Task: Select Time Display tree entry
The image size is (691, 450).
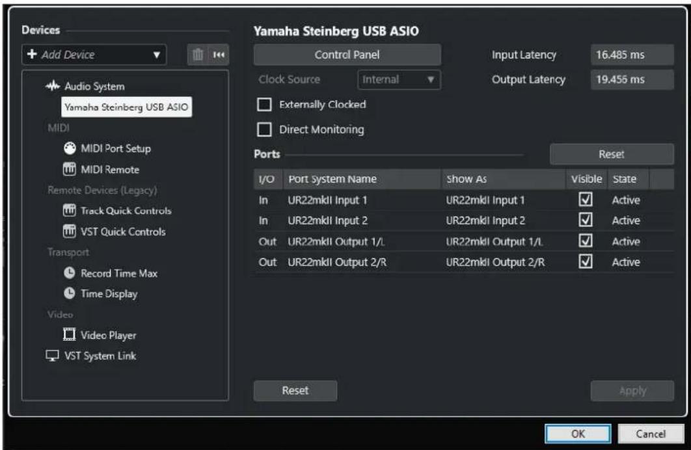Action: tap(109, 294)
